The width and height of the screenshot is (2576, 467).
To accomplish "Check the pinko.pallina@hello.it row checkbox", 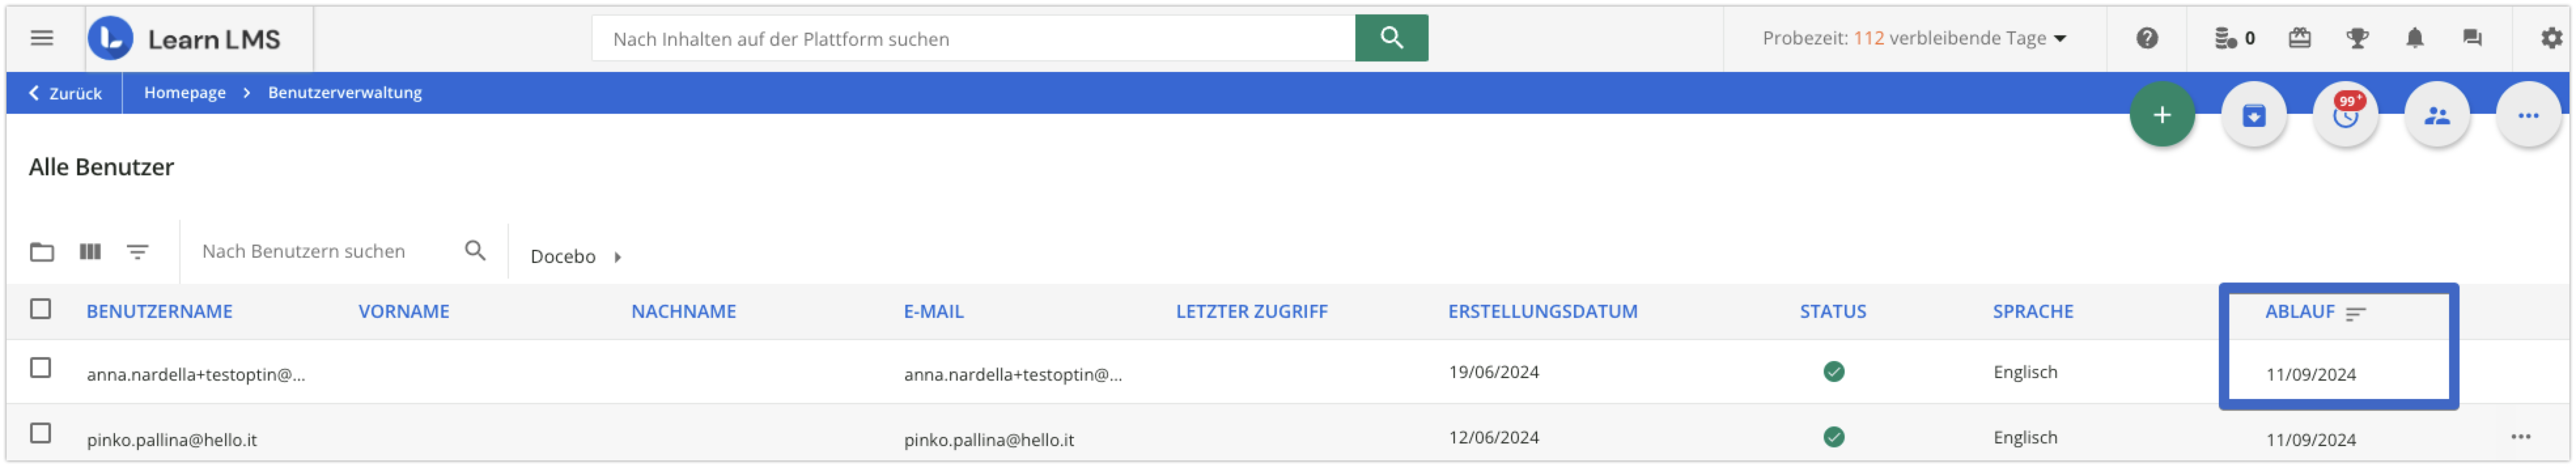I will (41, 433).
